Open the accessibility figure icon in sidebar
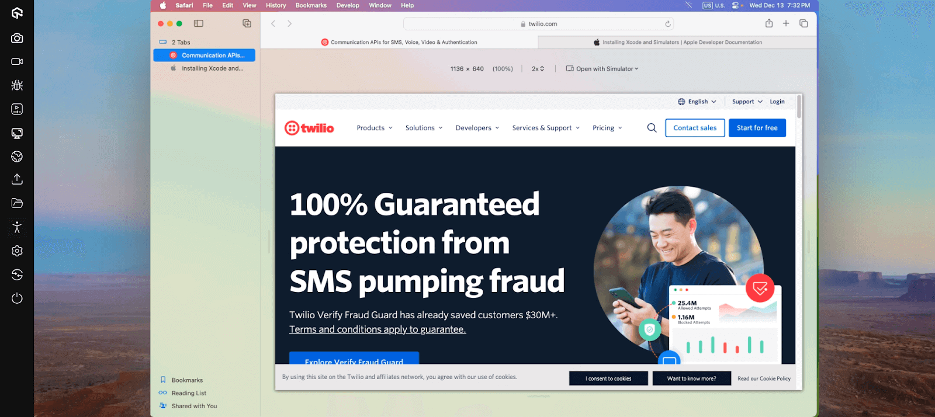 tap(17, 227)
